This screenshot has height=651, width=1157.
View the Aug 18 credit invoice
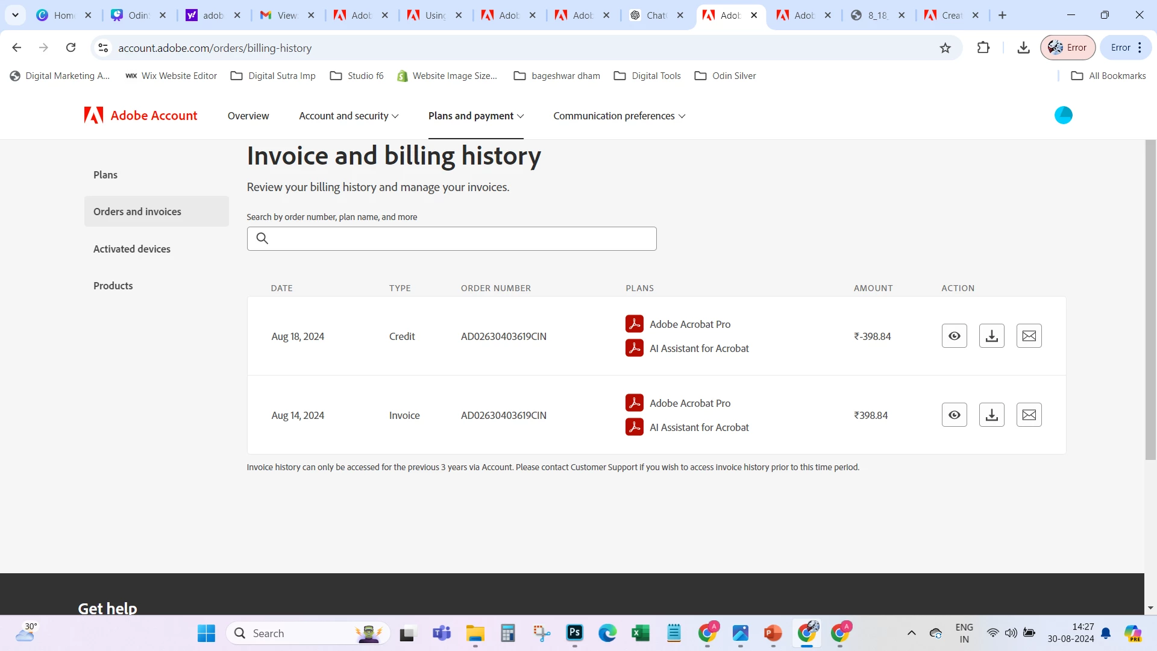pyautogui.click(x=954, y=336)
